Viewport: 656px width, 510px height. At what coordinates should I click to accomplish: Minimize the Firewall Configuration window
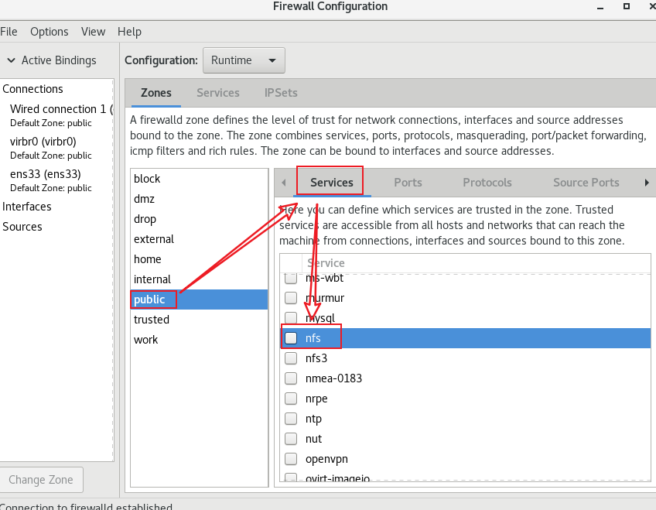tap(600, 7)
